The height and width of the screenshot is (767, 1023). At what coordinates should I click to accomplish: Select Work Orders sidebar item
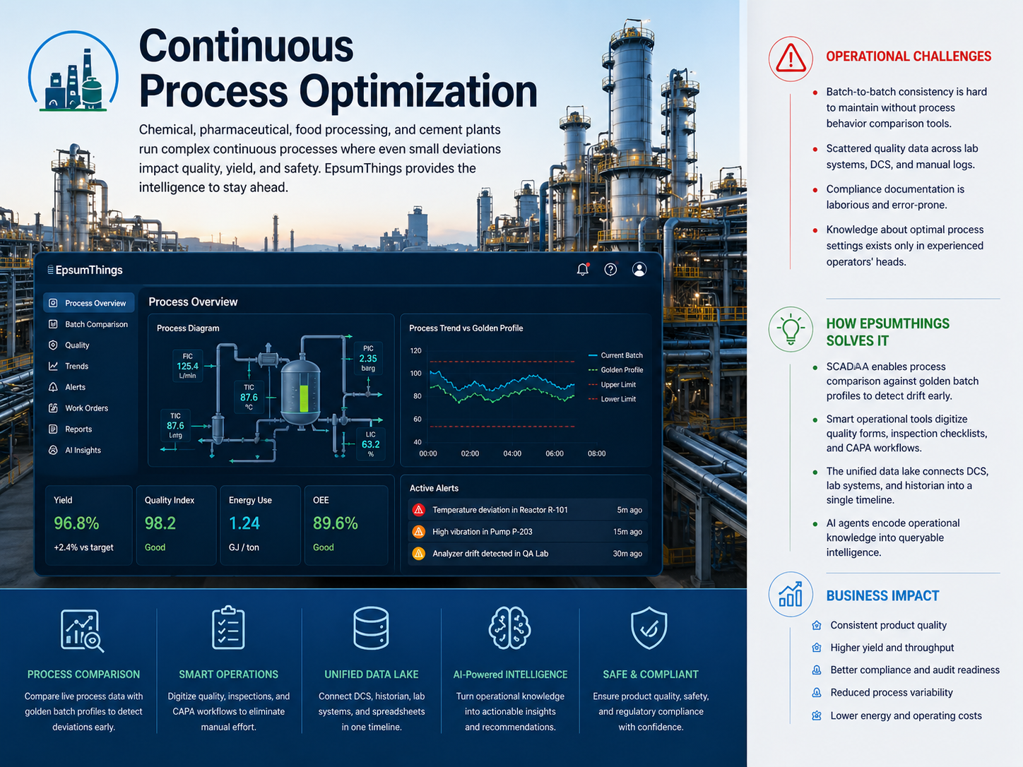[89, 408]
